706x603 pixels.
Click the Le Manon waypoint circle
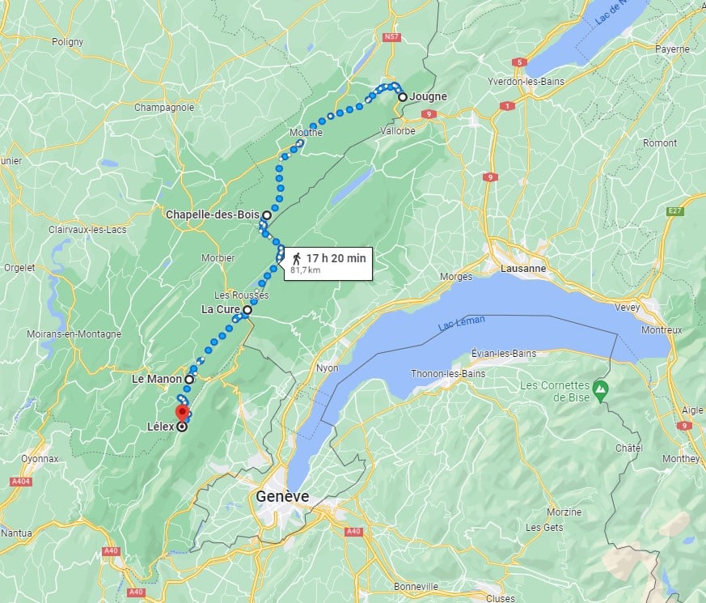pos(189,380)
